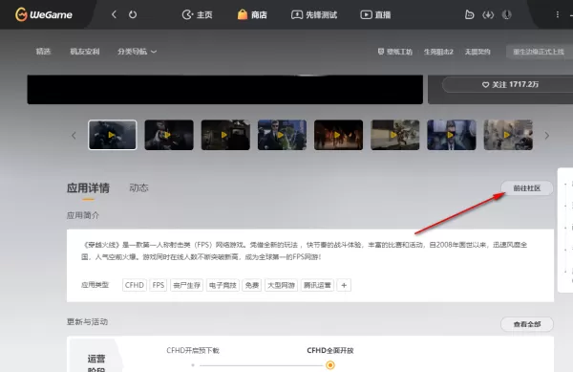Click the round icon beside the download icon

click(506, 14)
